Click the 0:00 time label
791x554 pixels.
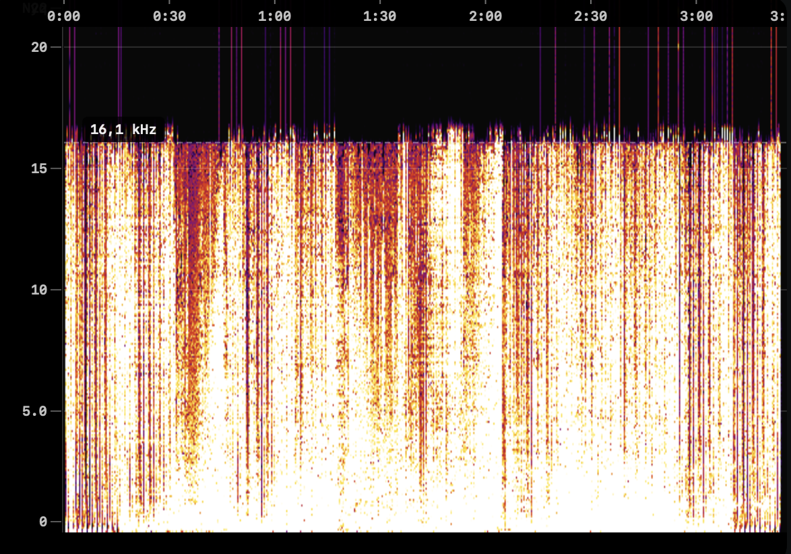pos(65,16)
